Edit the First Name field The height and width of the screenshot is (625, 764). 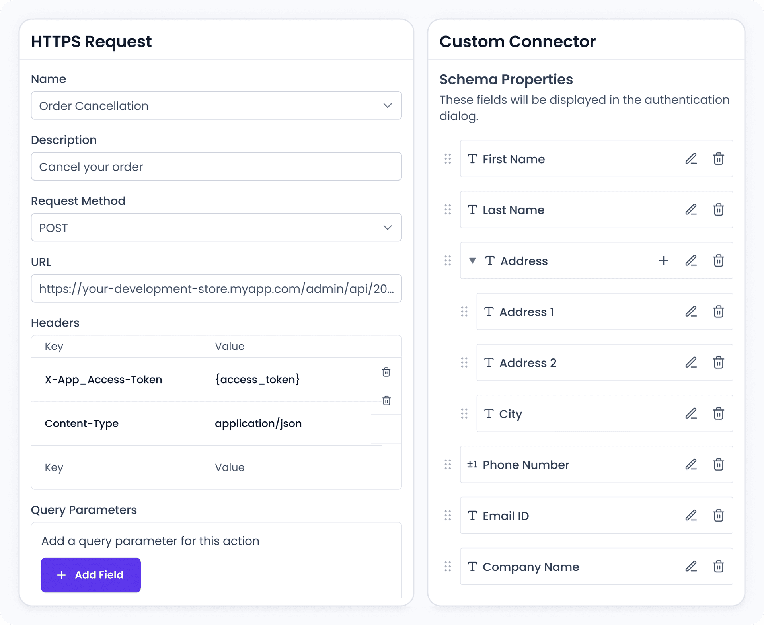point(691,159)
